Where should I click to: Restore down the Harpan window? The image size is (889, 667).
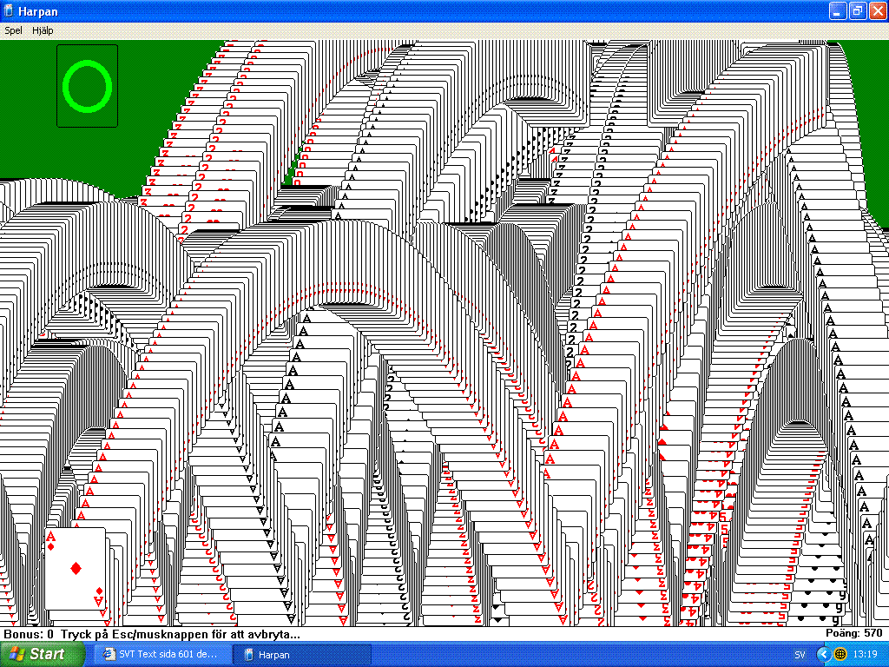point(856,10)
